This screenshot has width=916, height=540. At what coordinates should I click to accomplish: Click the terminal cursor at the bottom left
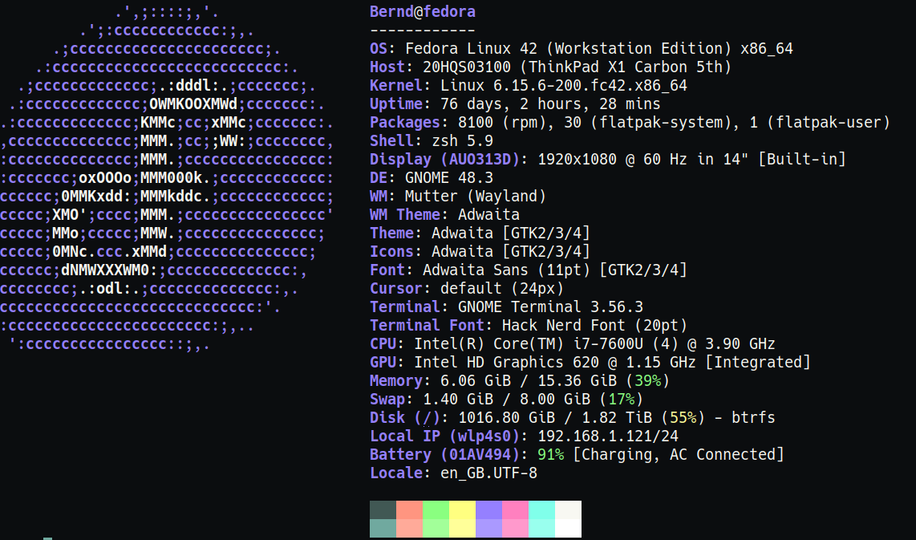pyautogui.click(x=48, y=538)
